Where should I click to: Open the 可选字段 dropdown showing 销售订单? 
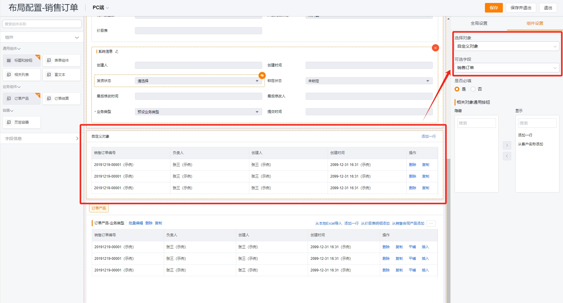click(x=506, y=68)
